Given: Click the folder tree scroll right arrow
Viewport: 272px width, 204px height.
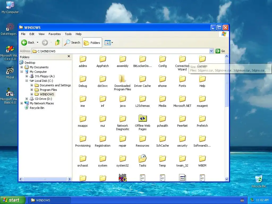Looking at the screenshot, I should [x=69, y=179].
